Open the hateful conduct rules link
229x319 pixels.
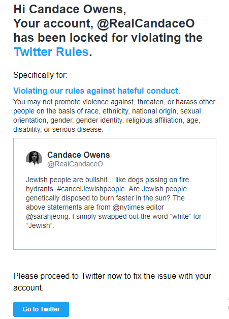(x=96, y=91)
